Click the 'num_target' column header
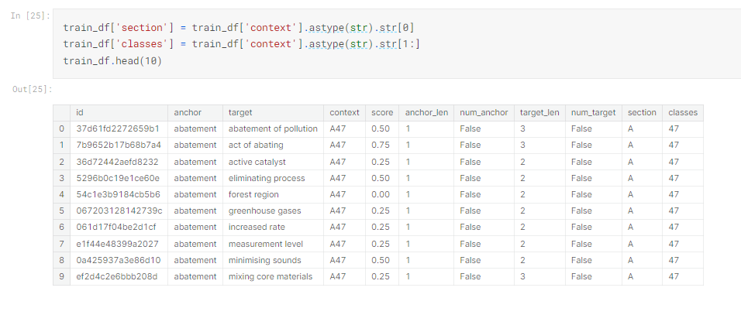 click(x=593, y=112)
